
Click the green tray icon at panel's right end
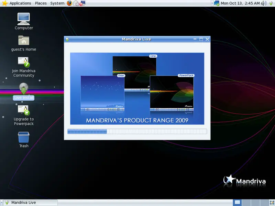point(271,3)
